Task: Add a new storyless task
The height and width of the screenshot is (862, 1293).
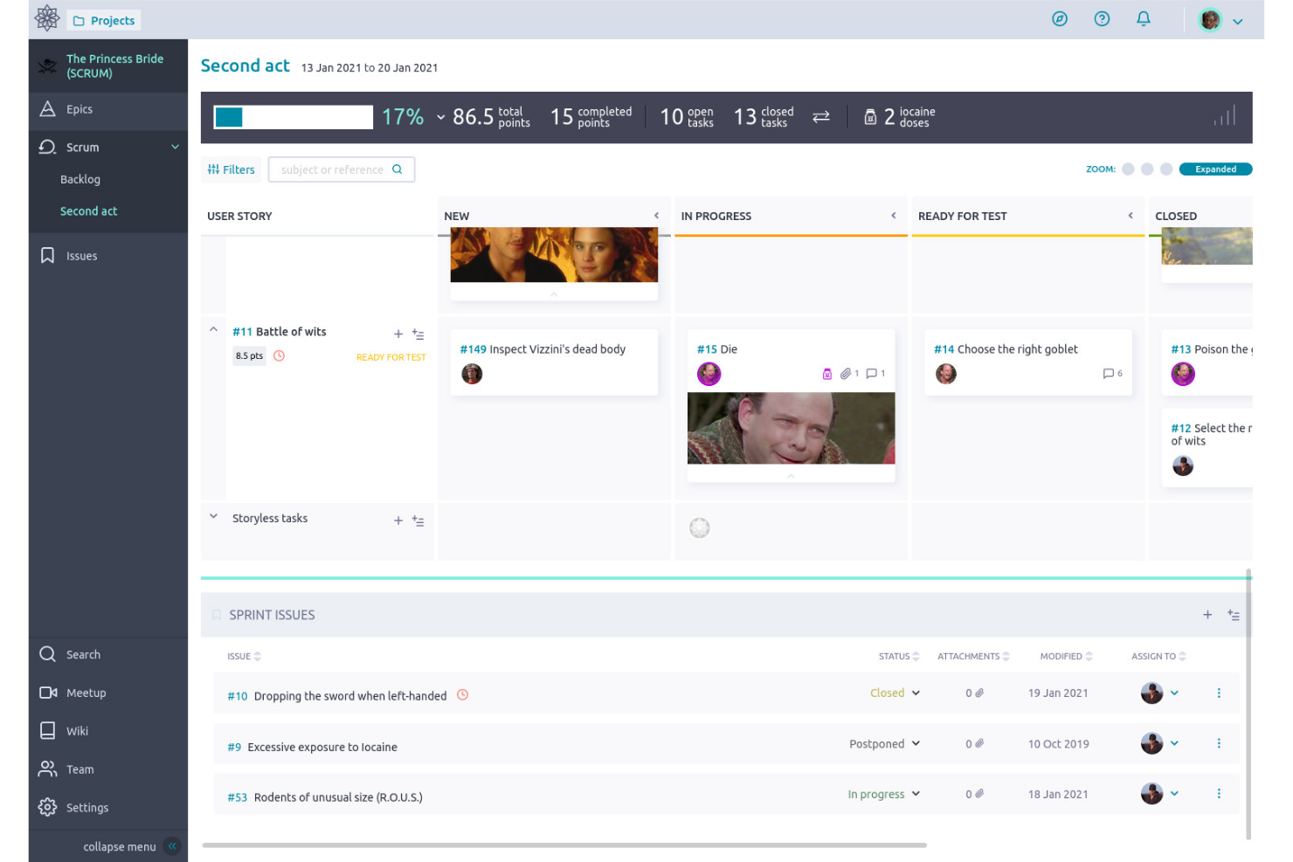Action: 398,521
